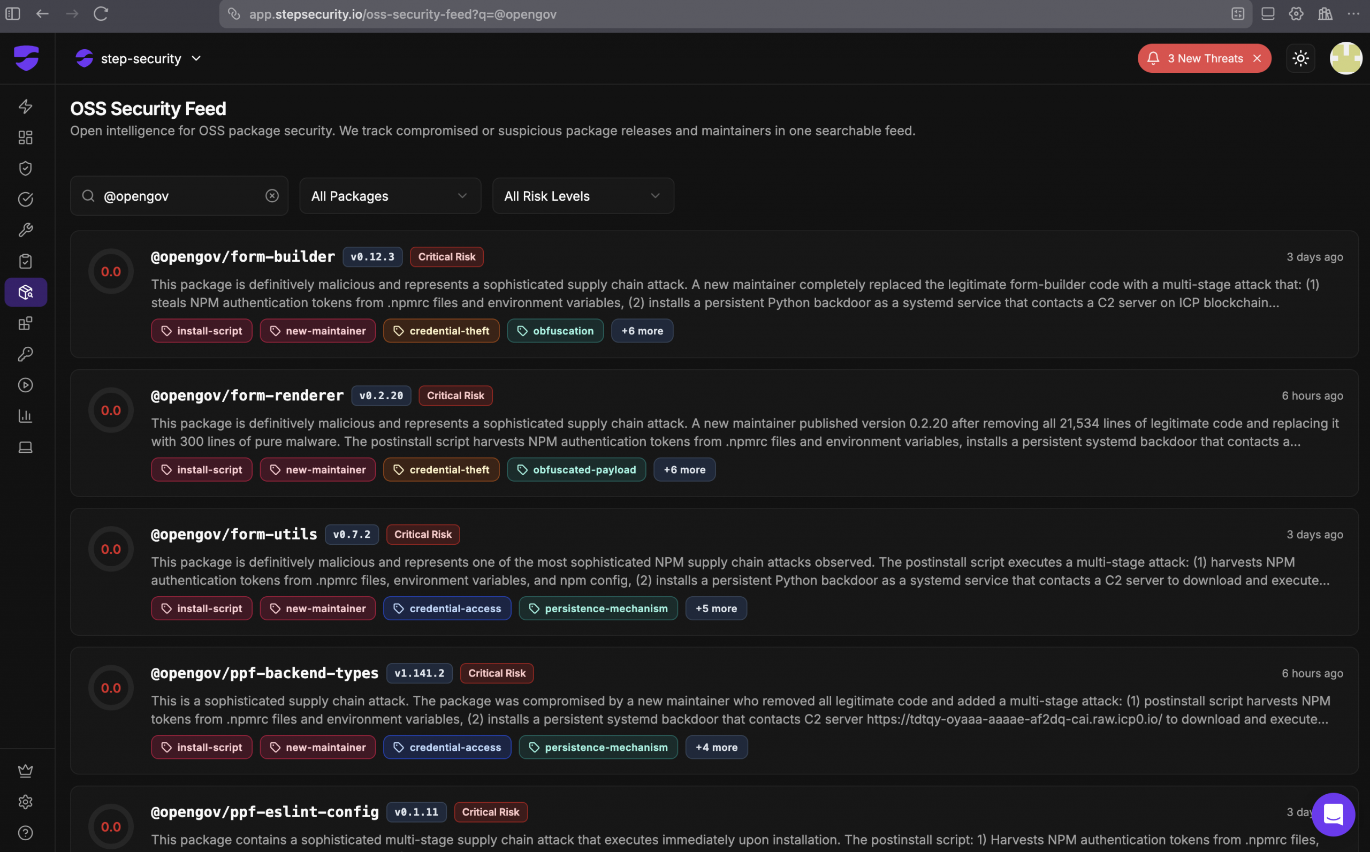Open the bar chart sidebar icon
1370x852 pixels.
tap(25, 416)
